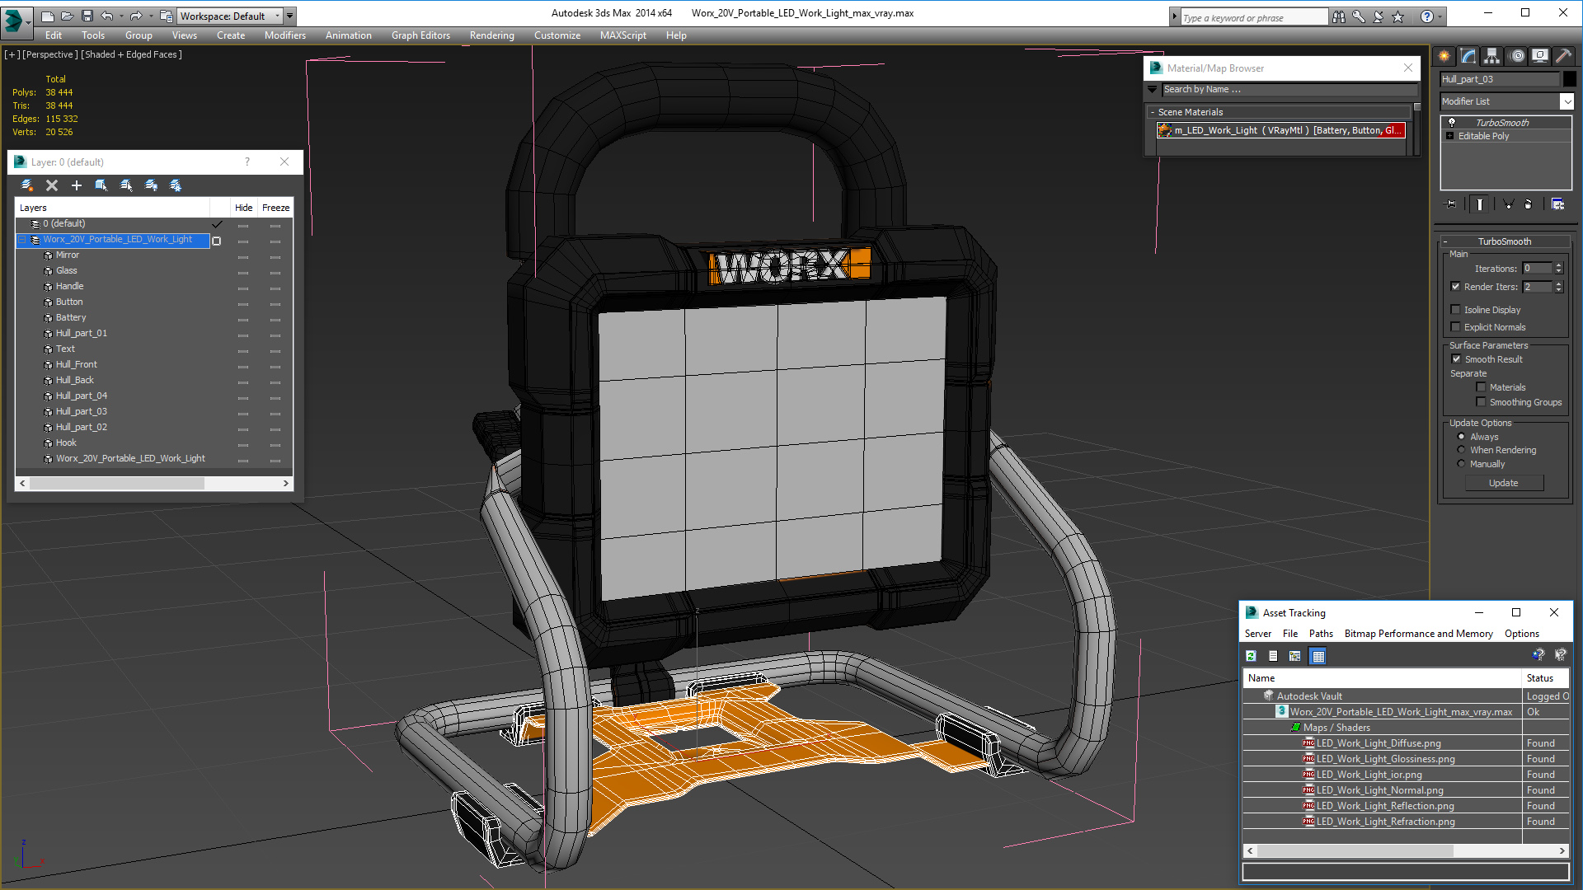Open the Modifier List dropdown
Screen dimensions: 1583x890
tap(1567, 101)
